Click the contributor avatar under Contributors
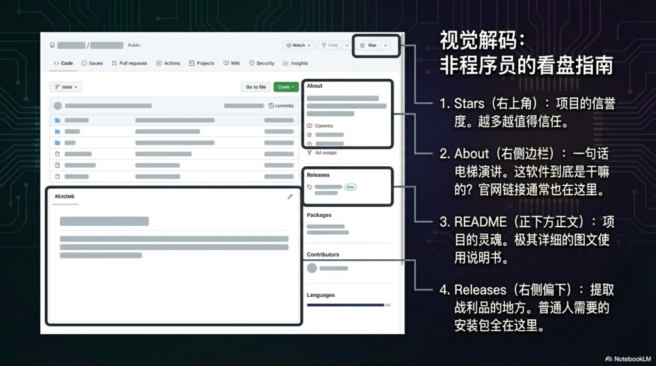 coord(312,268)
